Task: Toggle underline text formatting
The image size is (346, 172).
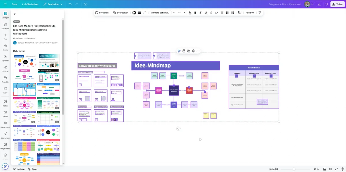Action: click(x=206, y=13)
